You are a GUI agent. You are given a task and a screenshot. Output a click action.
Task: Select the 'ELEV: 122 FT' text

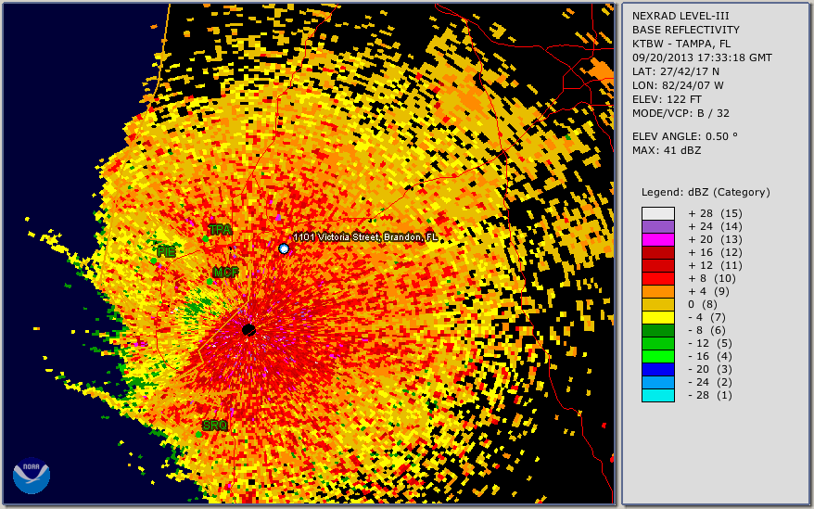coord(667,99)
